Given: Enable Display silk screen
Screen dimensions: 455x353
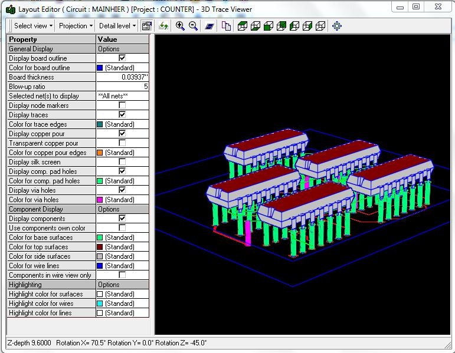Looking at the screenshot, I should 122,161.
